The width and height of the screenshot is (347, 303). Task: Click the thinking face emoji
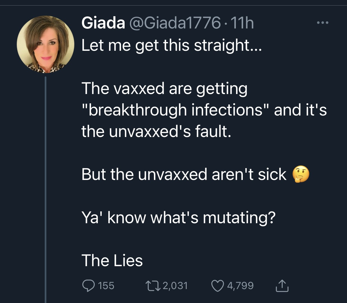(301, 174)
